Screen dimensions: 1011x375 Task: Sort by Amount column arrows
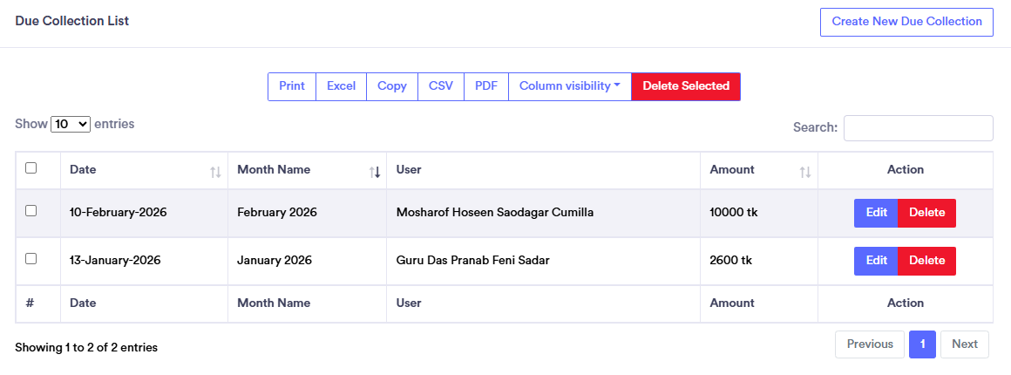click(x=805, y=172)
